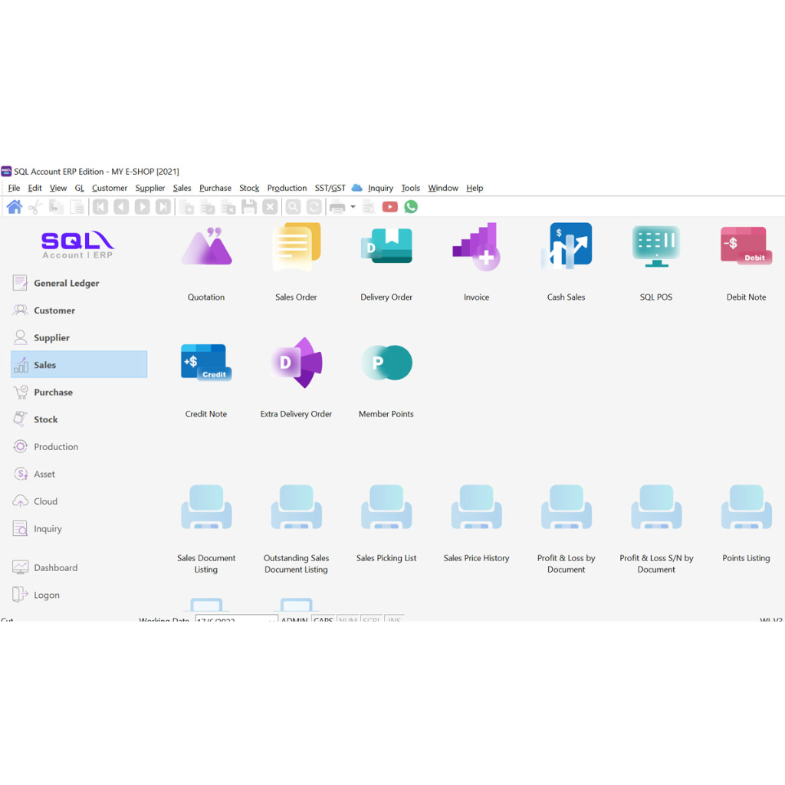Open the Sales menu in menu bar
This screenshot has height=785, width=785.
(182, 189)
